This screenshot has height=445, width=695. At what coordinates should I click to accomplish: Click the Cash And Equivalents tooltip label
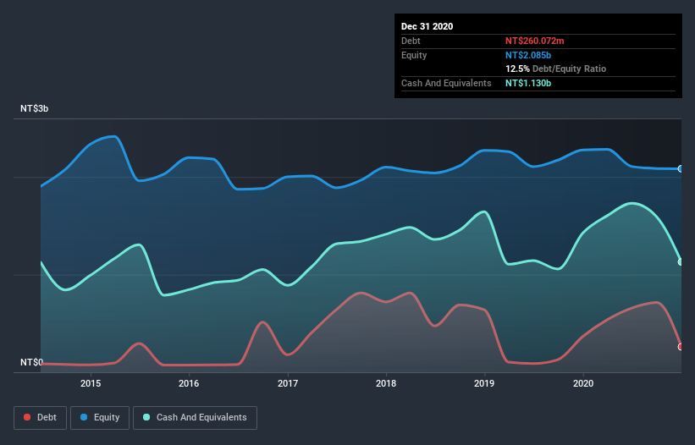click(x=446, y=83)
